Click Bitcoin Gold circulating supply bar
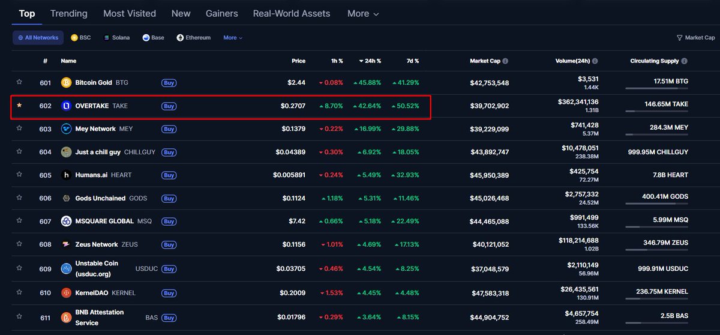 [x=656, y=88]
